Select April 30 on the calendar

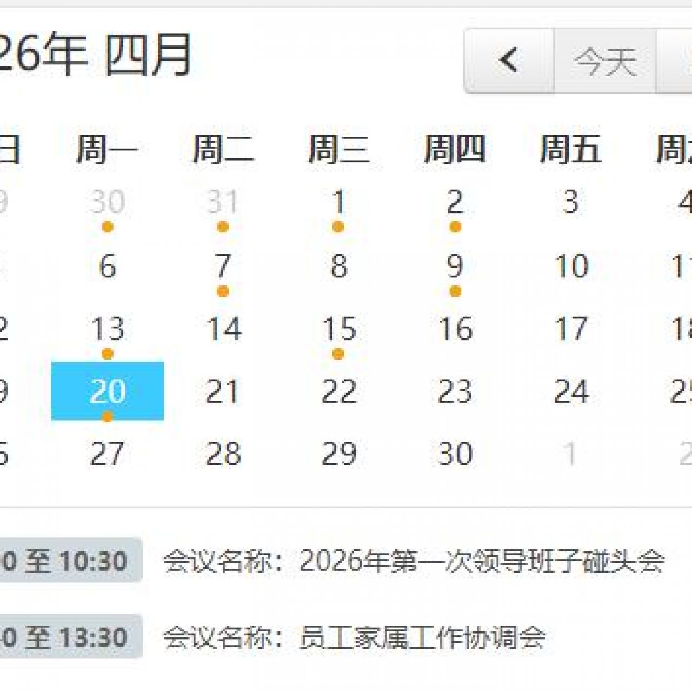click(x=455, y=454)
